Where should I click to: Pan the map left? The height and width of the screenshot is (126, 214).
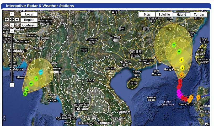click(7, 19)
